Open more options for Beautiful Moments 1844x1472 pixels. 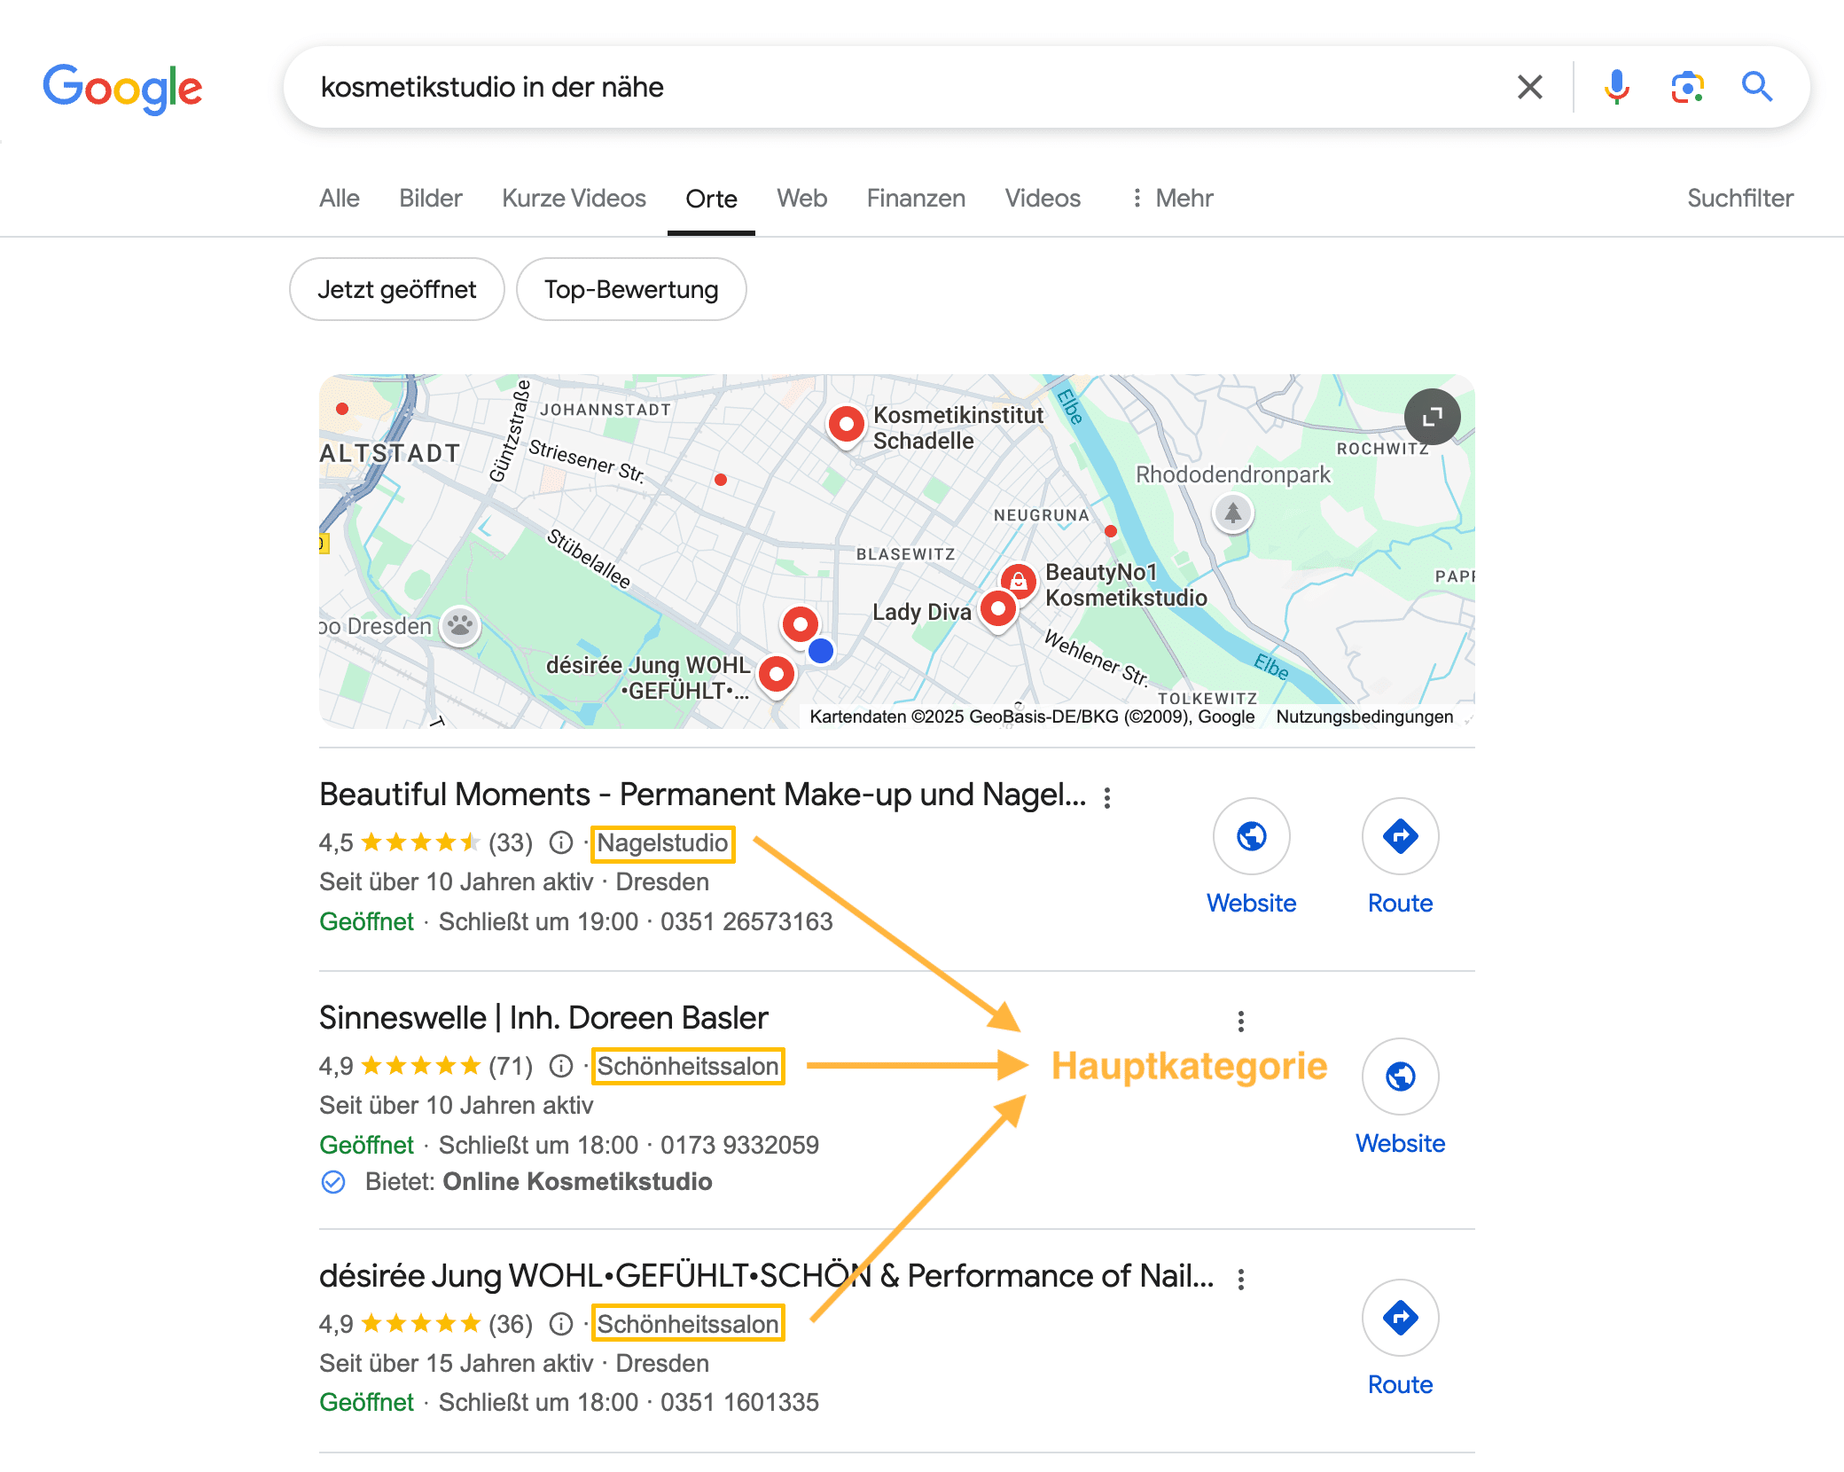pos(1107,798)
